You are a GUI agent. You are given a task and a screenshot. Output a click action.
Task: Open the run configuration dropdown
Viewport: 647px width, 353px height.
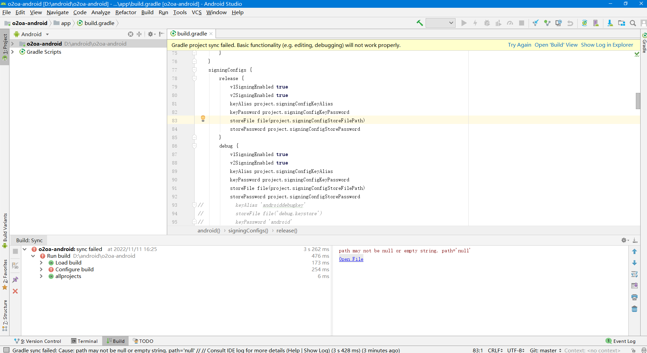click(440, 23)
